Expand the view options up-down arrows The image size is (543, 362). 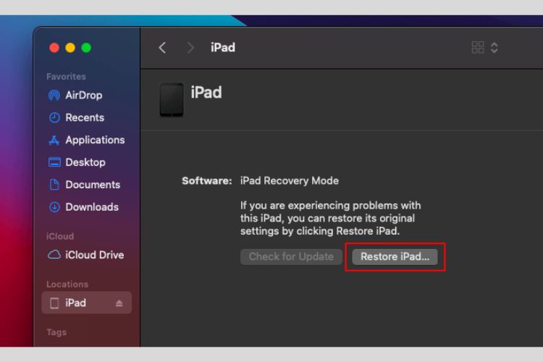coord(494,48)
